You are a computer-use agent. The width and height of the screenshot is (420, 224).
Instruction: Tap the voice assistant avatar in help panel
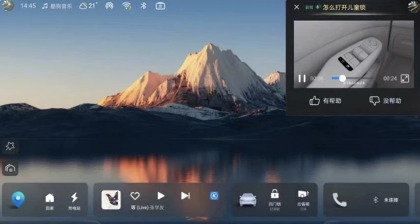[414, 6]
